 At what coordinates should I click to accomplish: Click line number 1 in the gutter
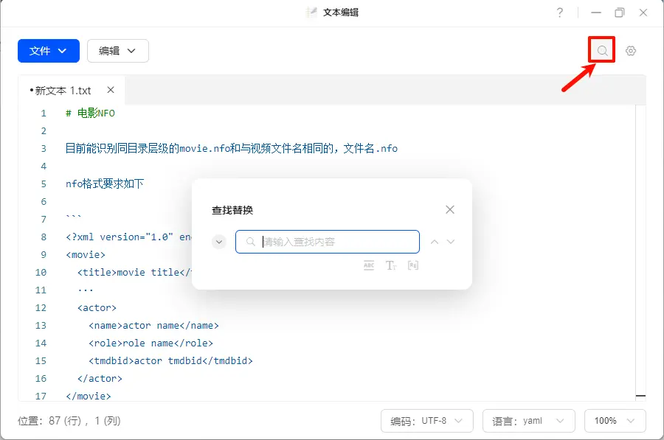(44, 114)
